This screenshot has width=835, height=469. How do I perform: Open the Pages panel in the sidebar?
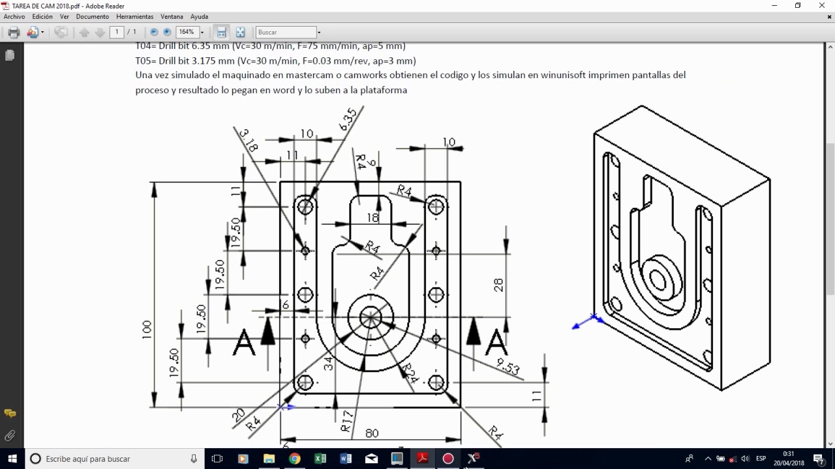pyautogui.click(x=10, y=56)
